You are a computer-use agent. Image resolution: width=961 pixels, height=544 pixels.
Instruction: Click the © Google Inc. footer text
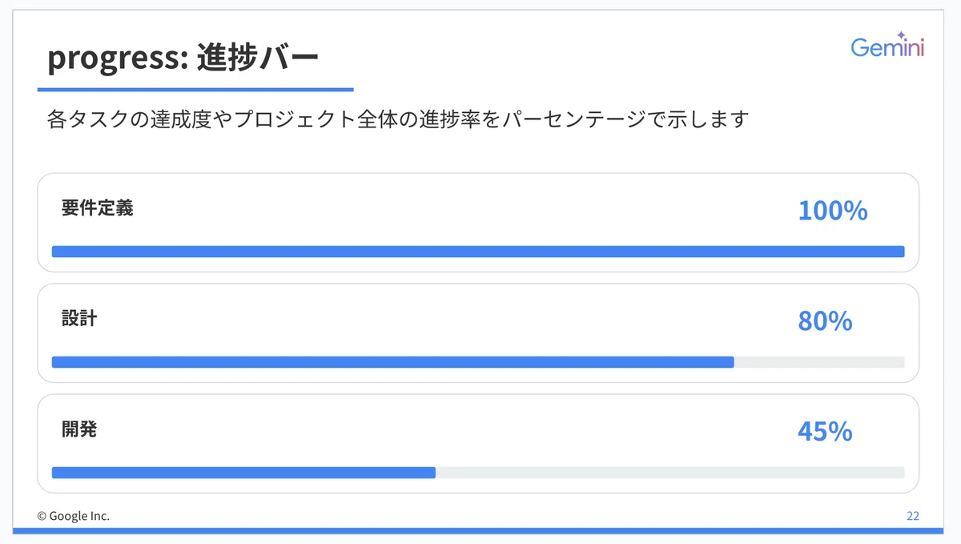74,516
